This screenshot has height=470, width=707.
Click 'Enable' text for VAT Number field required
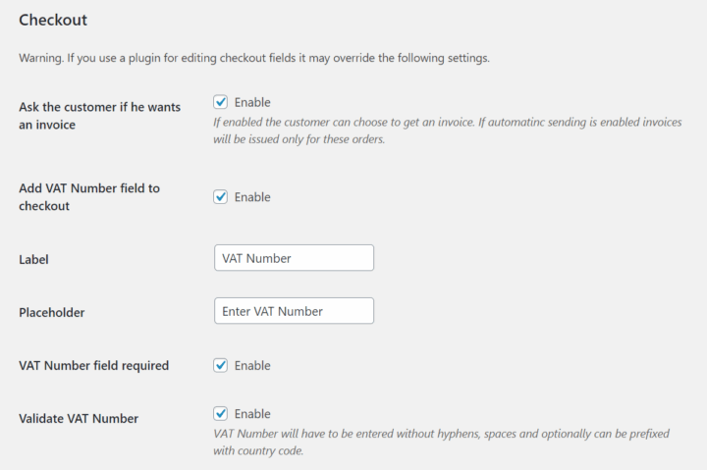pyautogui.click(x=252, y=365)
